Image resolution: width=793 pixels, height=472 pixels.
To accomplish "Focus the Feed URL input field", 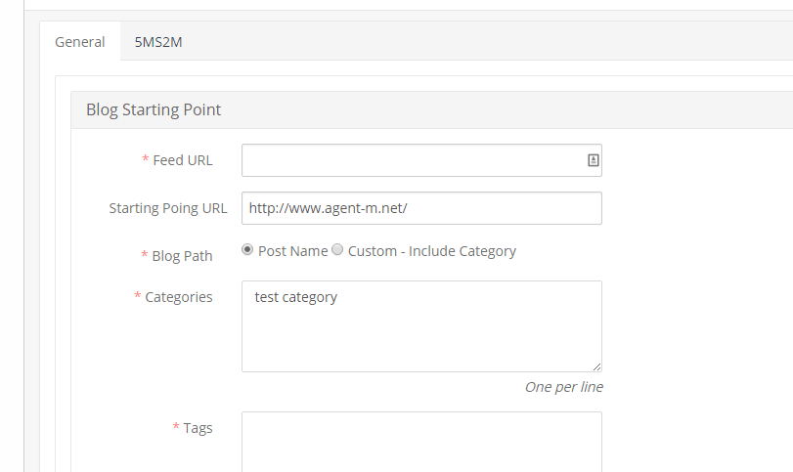I will [411, 160].
